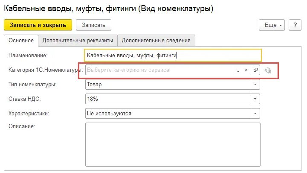The height and width of the screenshot is (173, 307).
Task: Expand the Характеристики dropdown arrow
Action: tap(255, 113)
